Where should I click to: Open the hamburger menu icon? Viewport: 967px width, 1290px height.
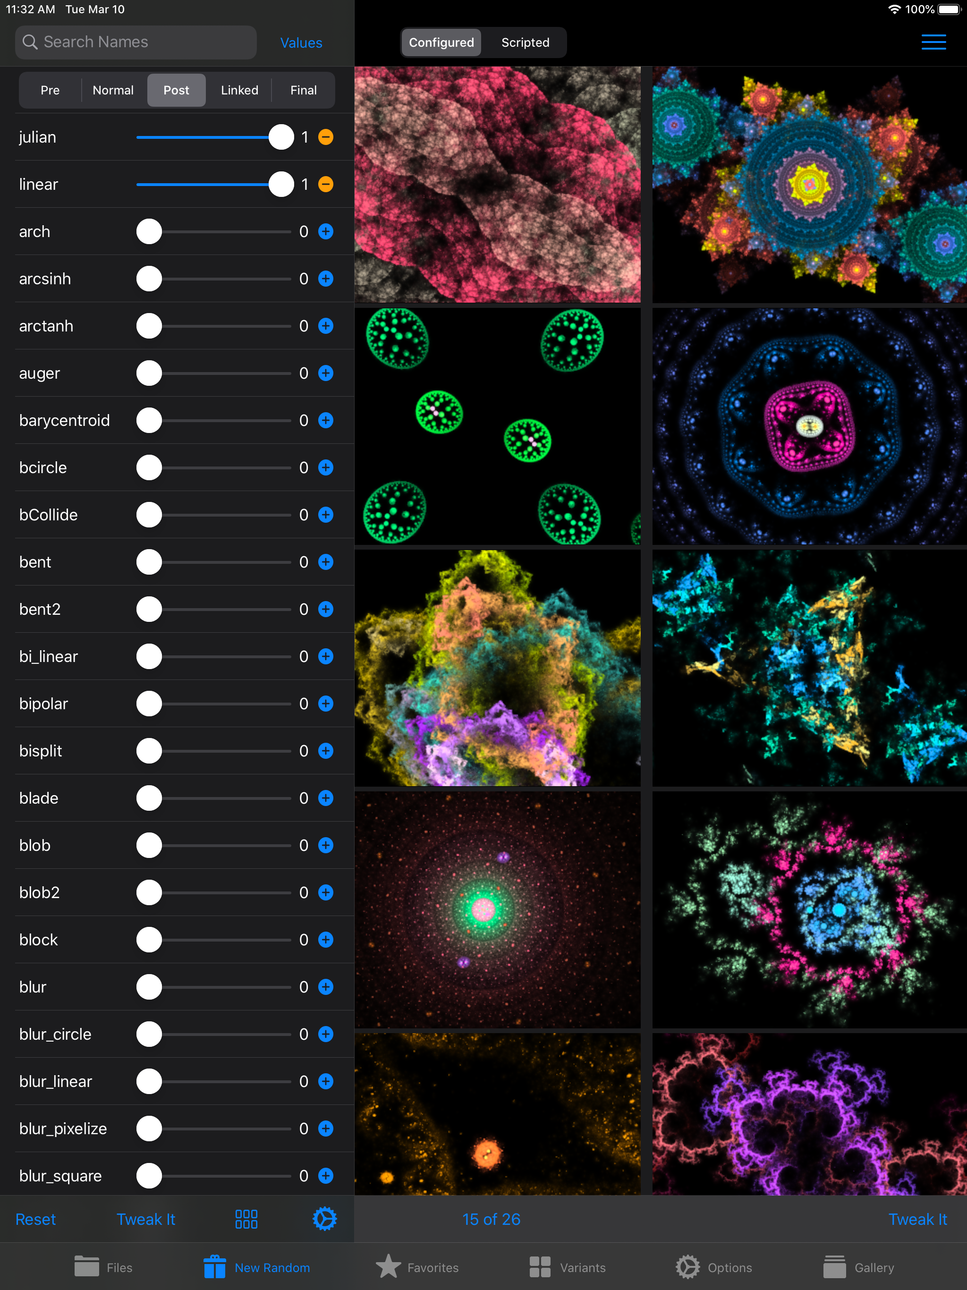(933, 42)
